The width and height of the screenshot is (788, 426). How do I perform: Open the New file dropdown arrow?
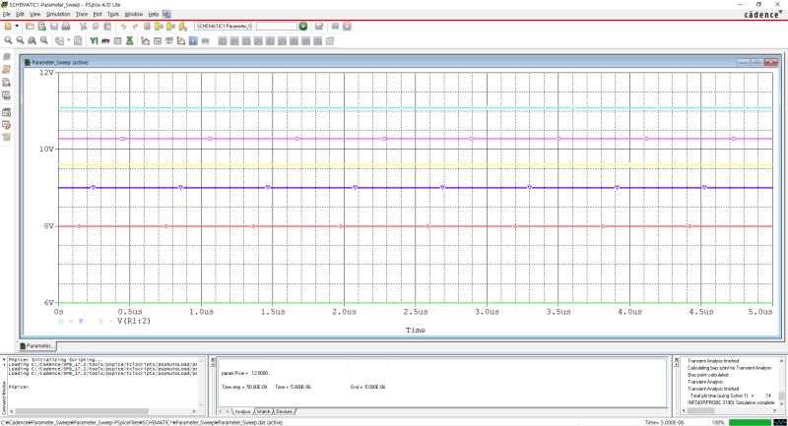[x=17, y=27]
